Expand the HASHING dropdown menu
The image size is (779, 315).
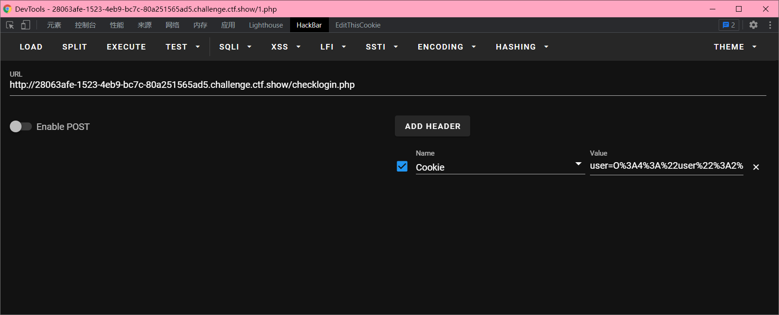(522, 47)
